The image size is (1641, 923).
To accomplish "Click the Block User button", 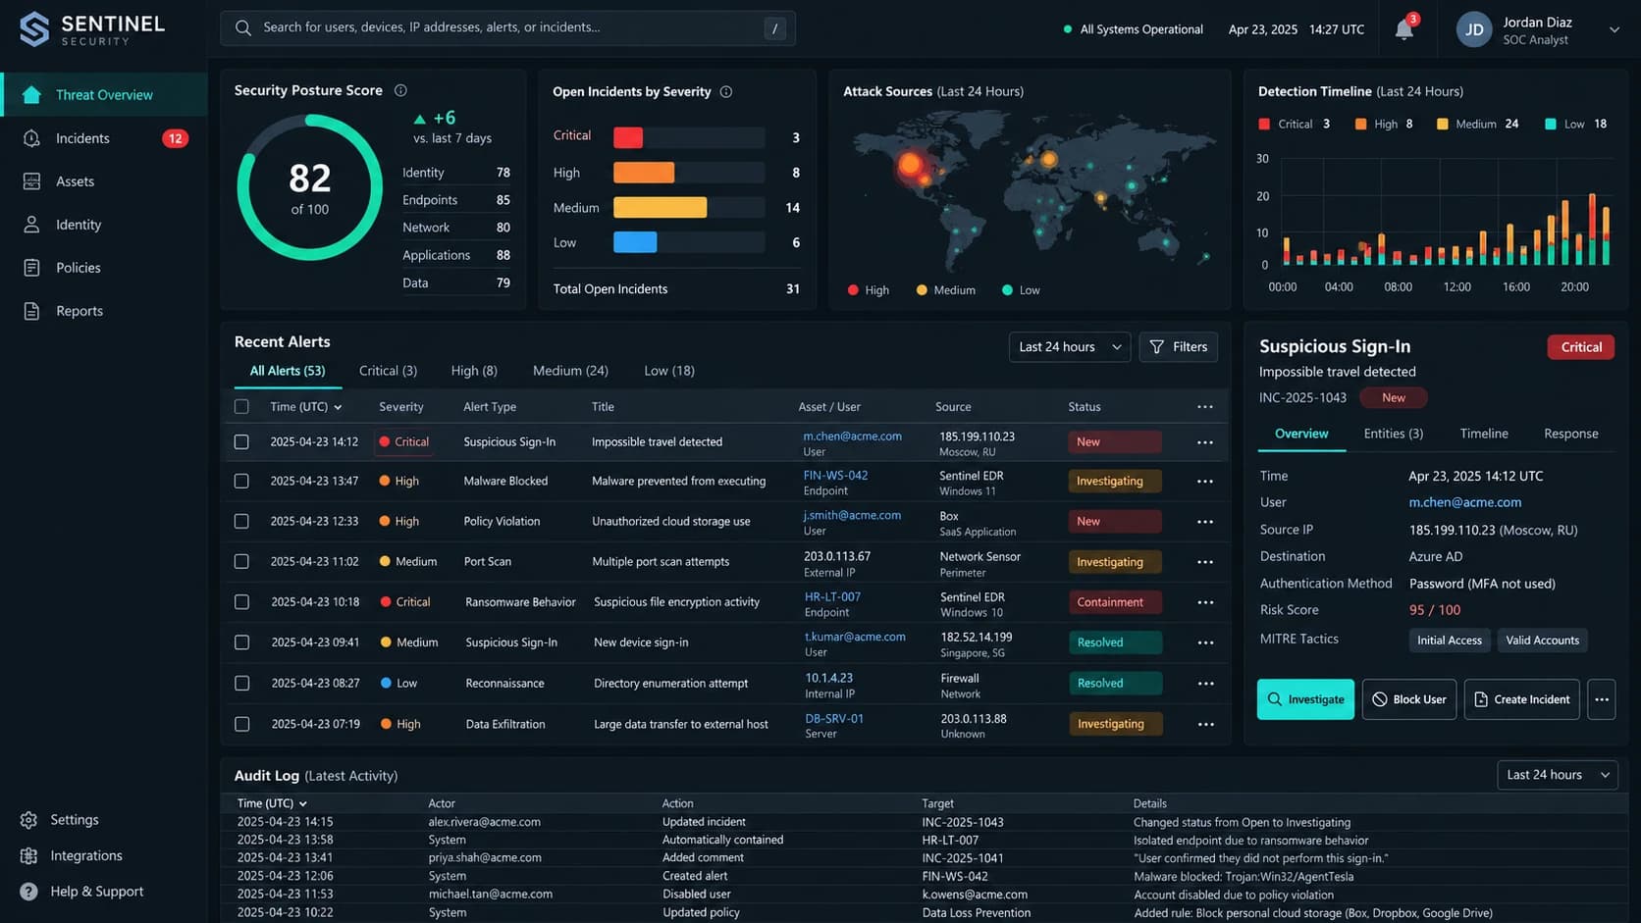I will pyautogui.click(x=1409, y=699).
